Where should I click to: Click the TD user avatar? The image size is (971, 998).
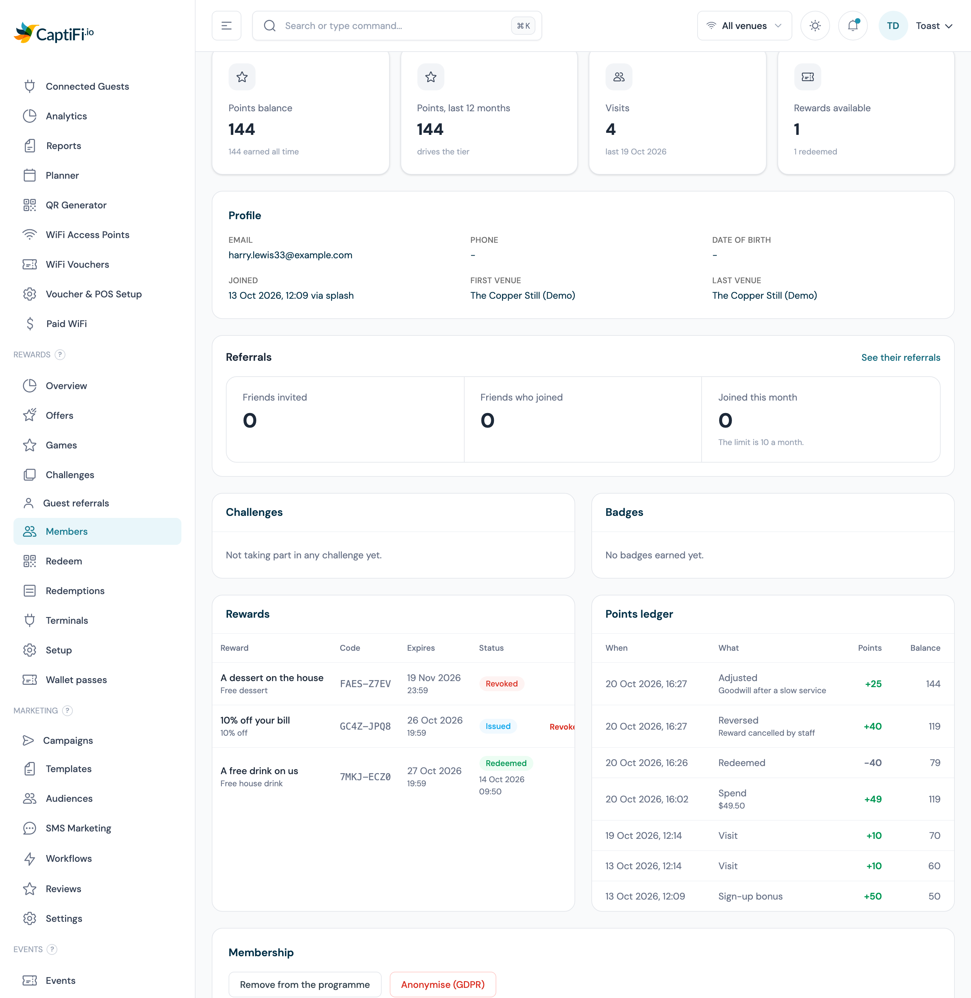point(893,26)
